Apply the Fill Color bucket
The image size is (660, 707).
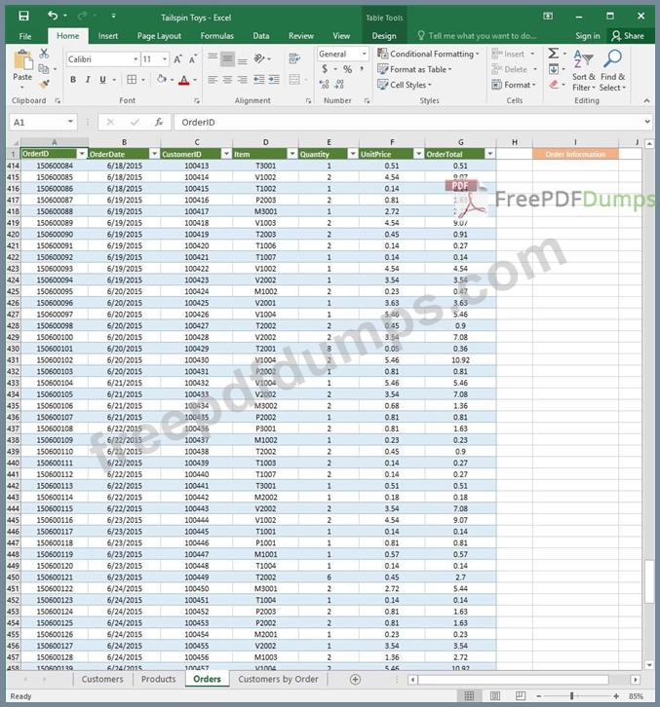(161, 80)
